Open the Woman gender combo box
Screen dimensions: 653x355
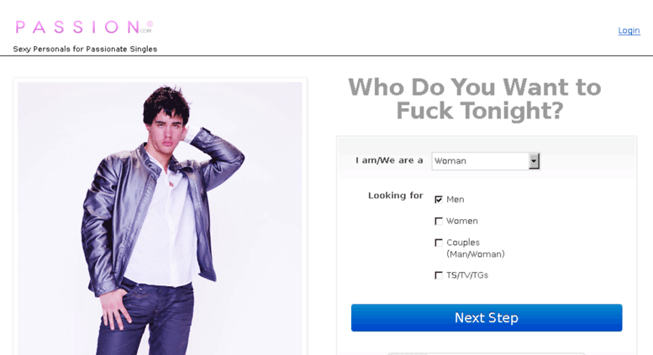(486, 161)
